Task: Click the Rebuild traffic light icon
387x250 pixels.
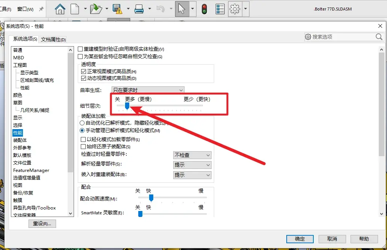Action: (204, 9)
